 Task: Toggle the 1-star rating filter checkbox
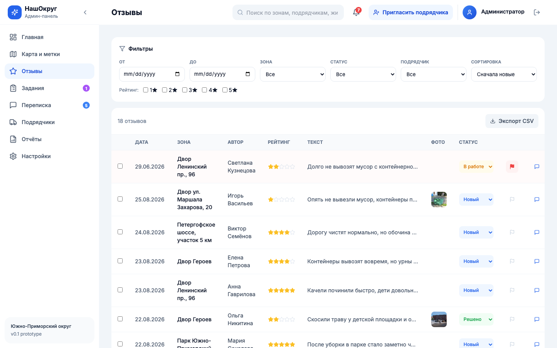[x=146, y=90]
